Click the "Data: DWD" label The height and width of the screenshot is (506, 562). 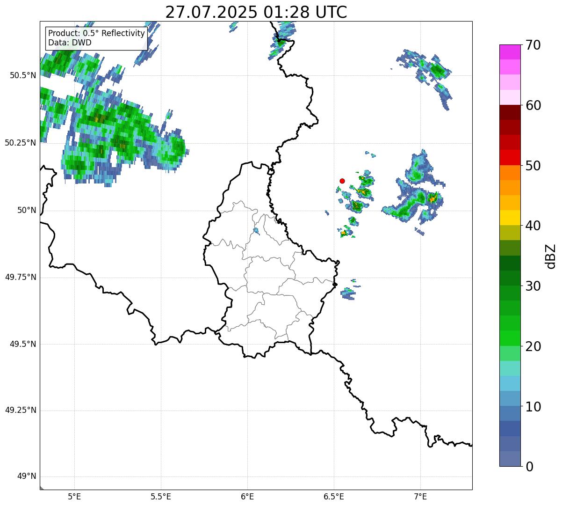coord(70,43)
